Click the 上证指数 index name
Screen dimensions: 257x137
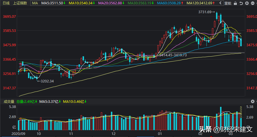(x=20, y=3)
